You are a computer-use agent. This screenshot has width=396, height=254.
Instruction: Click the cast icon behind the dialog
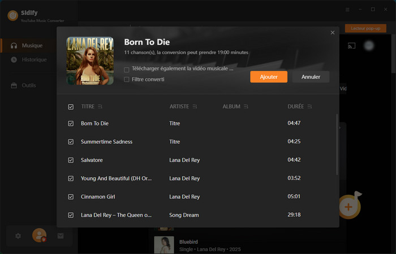[x=351, y=46]
